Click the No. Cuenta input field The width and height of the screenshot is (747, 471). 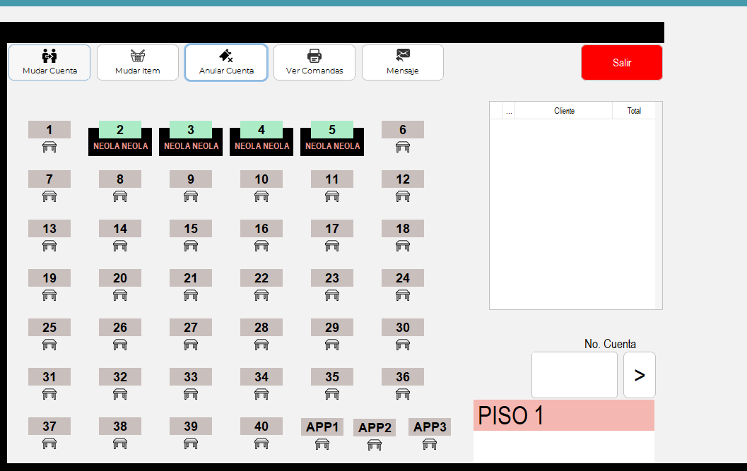click(574, 375)
